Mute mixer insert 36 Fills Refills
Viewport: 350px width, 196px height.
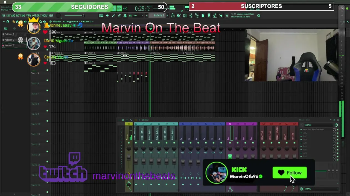(x=136, y=142)
